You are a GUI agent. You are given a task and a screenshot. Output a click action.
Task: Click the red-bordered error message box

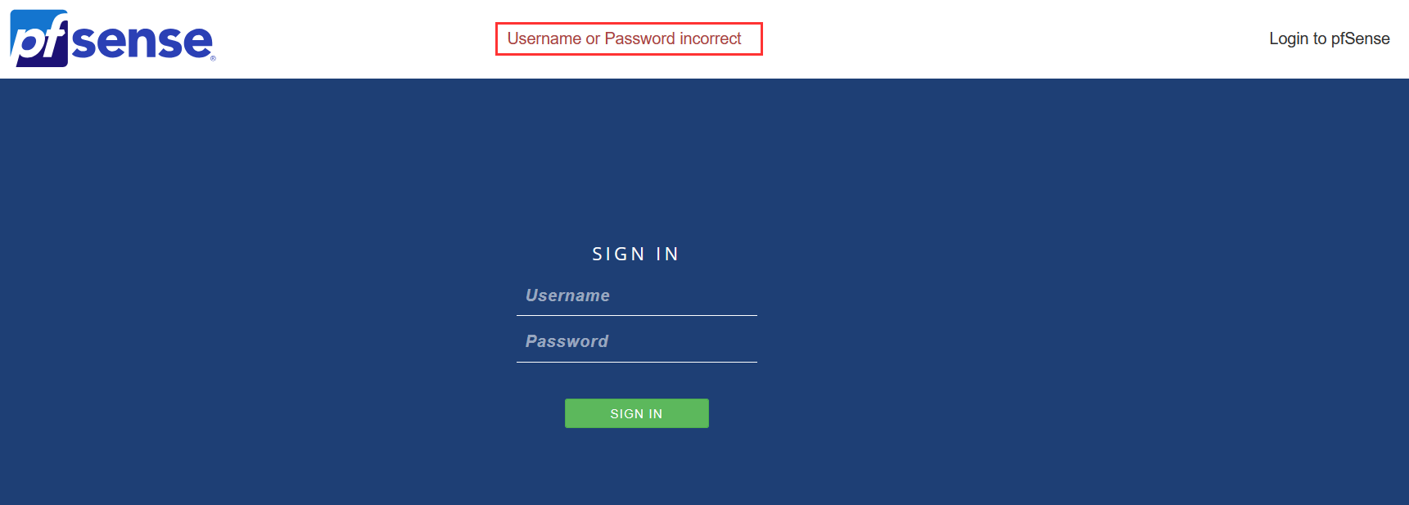tap(628, 38)
